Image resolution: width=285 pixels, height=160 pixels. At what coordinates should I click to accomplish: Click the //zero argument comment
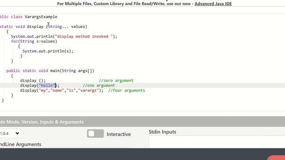[x=116, y=80]
